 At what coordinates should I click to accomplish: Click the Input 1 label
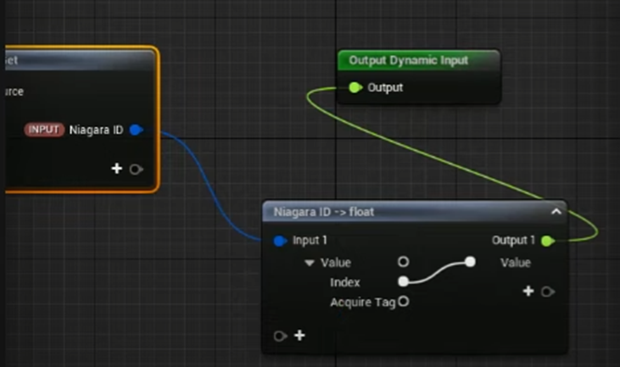(x=310, y=240)
